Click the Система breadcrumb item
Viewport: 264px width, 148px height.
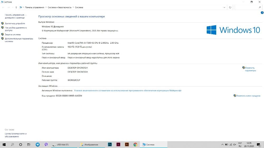point(79,7)
